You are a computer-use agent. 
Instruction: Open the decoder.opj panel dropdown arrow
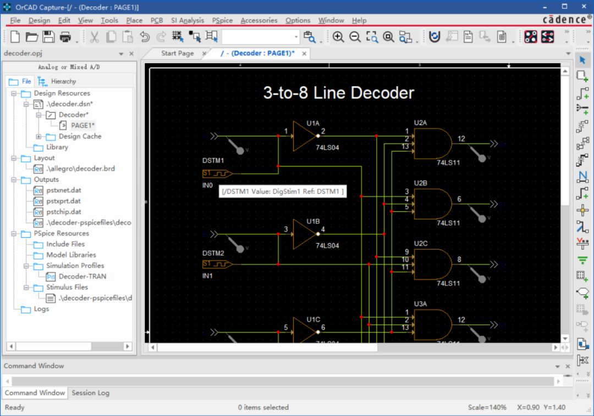[121, 54]
